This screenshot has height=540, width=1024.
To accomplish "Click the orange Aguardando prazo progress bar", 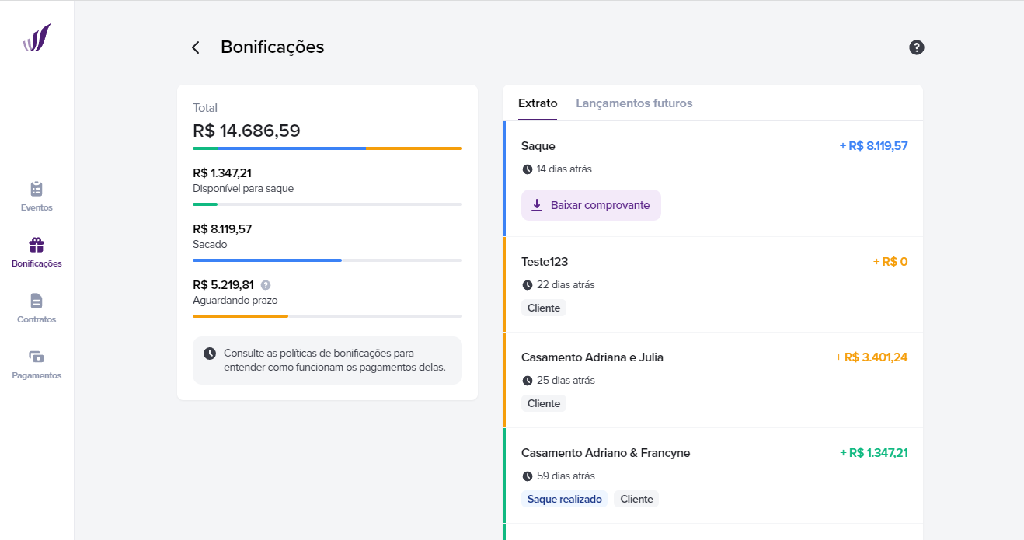I will pyautogui.click(x=327, y=316).
